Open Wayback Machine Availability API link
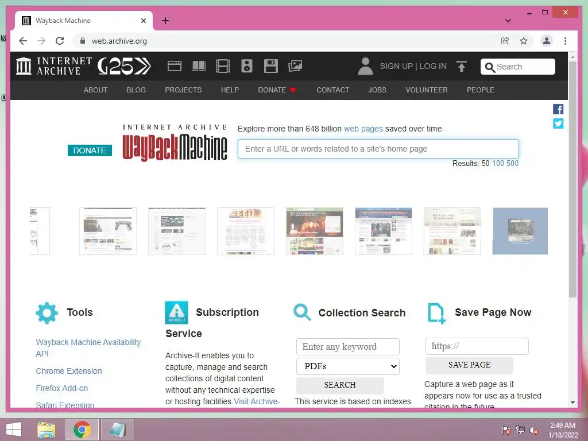This screenshot has width=588, height=441. click(x=88, y=348)
